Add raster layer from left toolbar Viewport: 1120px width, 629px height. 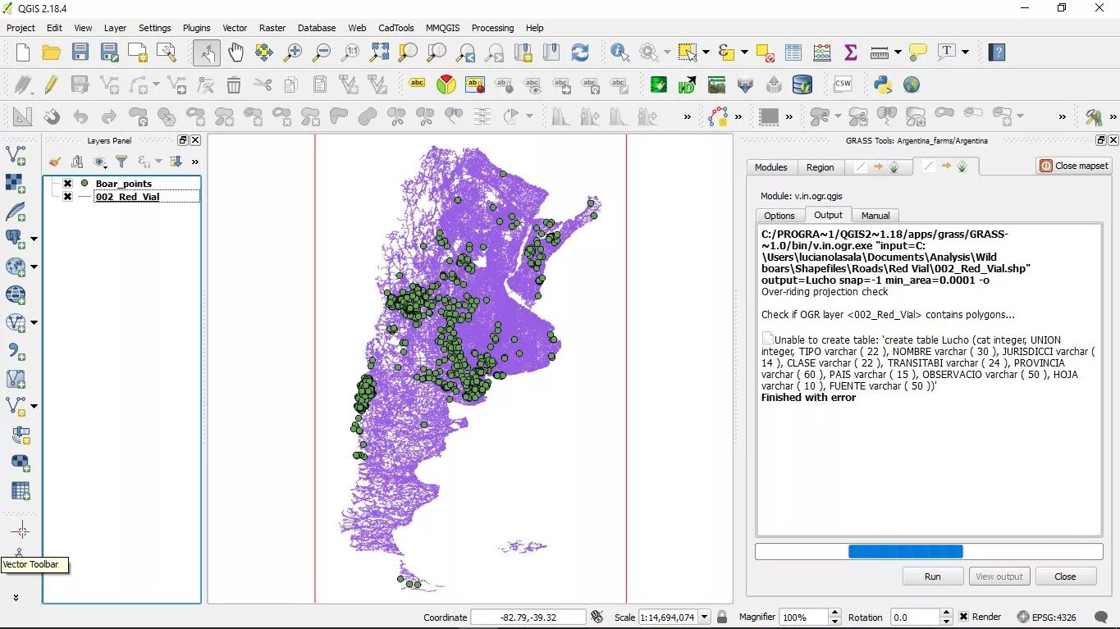[16, 183]
